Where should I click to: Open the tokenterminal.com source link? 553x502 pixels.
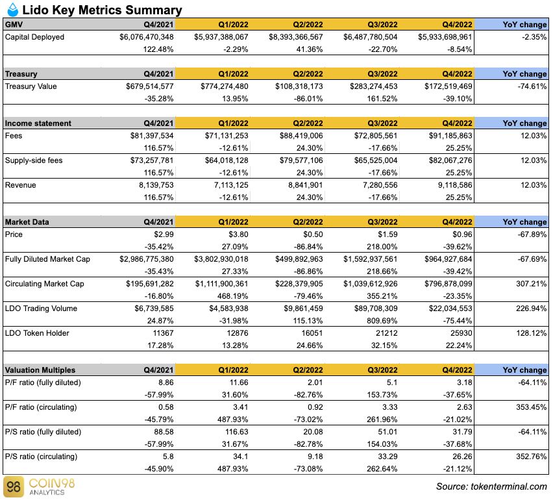[x=491, y=486]
